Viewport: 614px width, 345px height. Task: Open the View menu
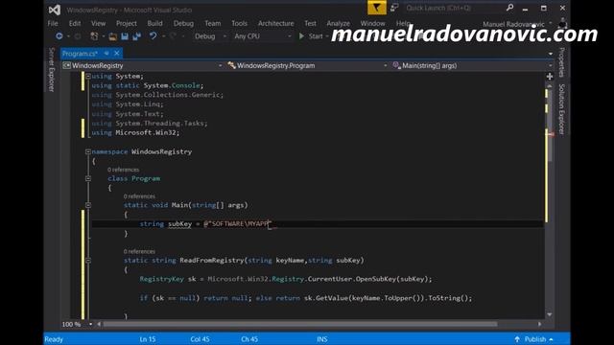pos(98,23)
